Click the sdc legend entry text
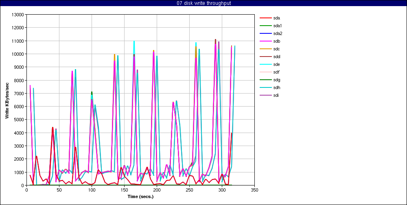 pos(276,49)
